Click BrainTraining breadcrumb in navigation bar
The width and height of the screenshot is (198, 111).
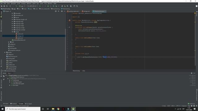(x=6, y=9)
